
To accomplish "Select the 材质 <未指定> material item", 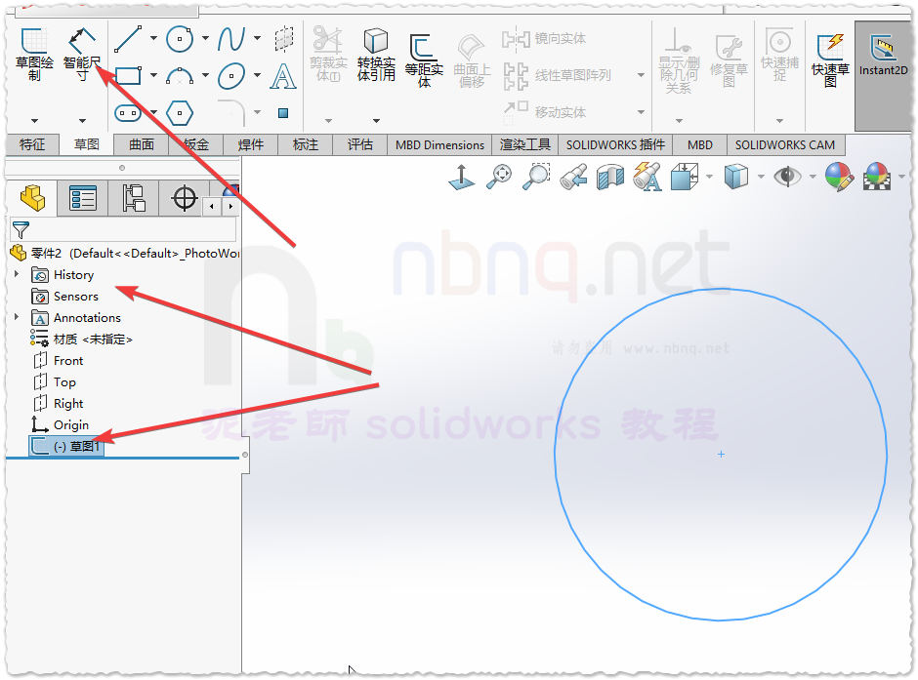I will click(x=82, y=340).
